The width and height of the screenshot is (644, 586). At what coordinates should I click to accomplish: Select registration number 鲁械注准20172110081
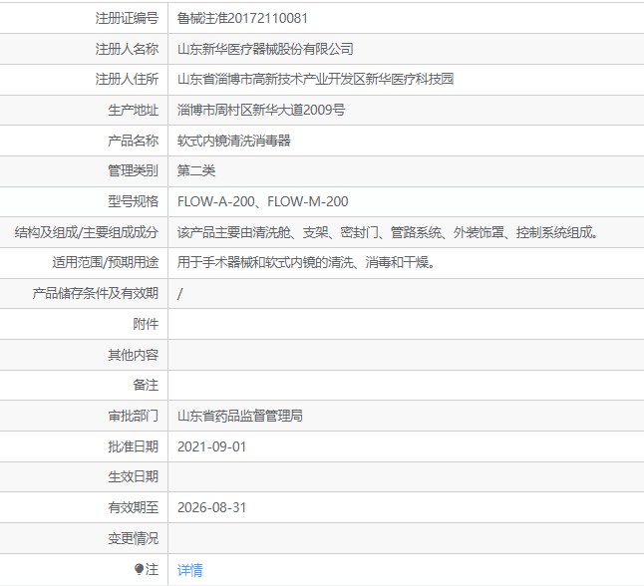click(x=242, y=18)
